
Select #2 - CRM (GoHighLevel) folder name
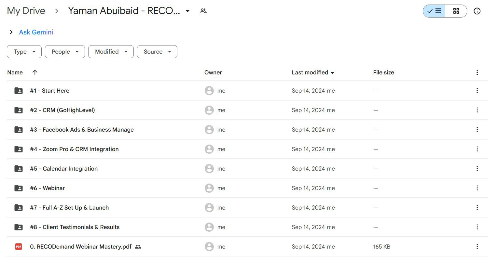point(62,110)
